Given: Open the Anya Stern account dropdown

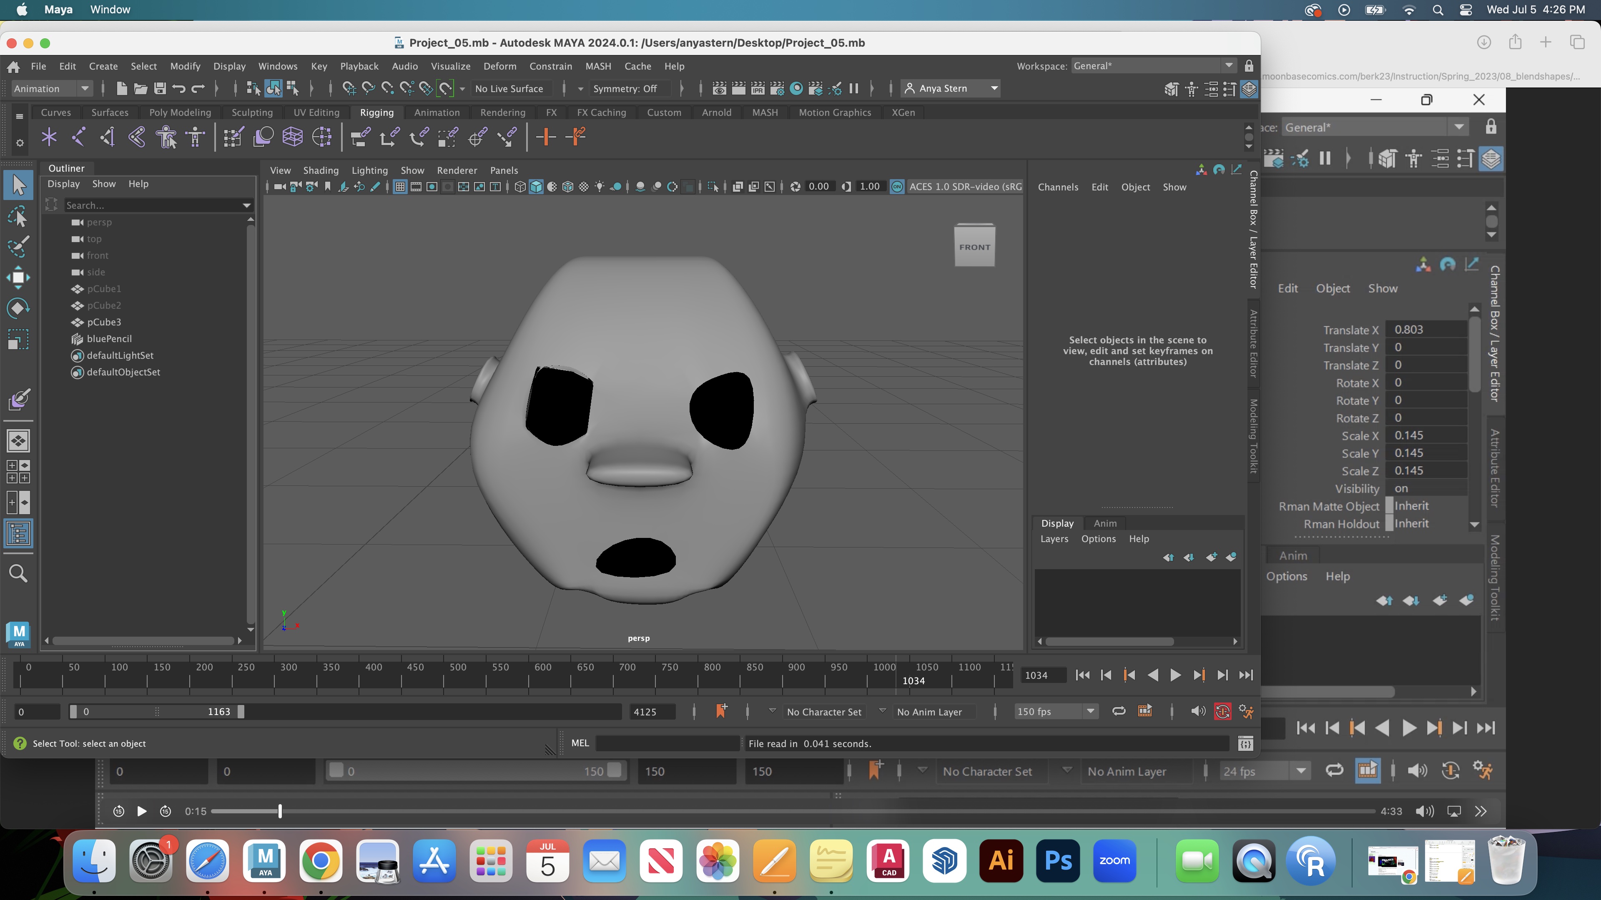Looking at the screenshot, I should click(x=951, y=89).
